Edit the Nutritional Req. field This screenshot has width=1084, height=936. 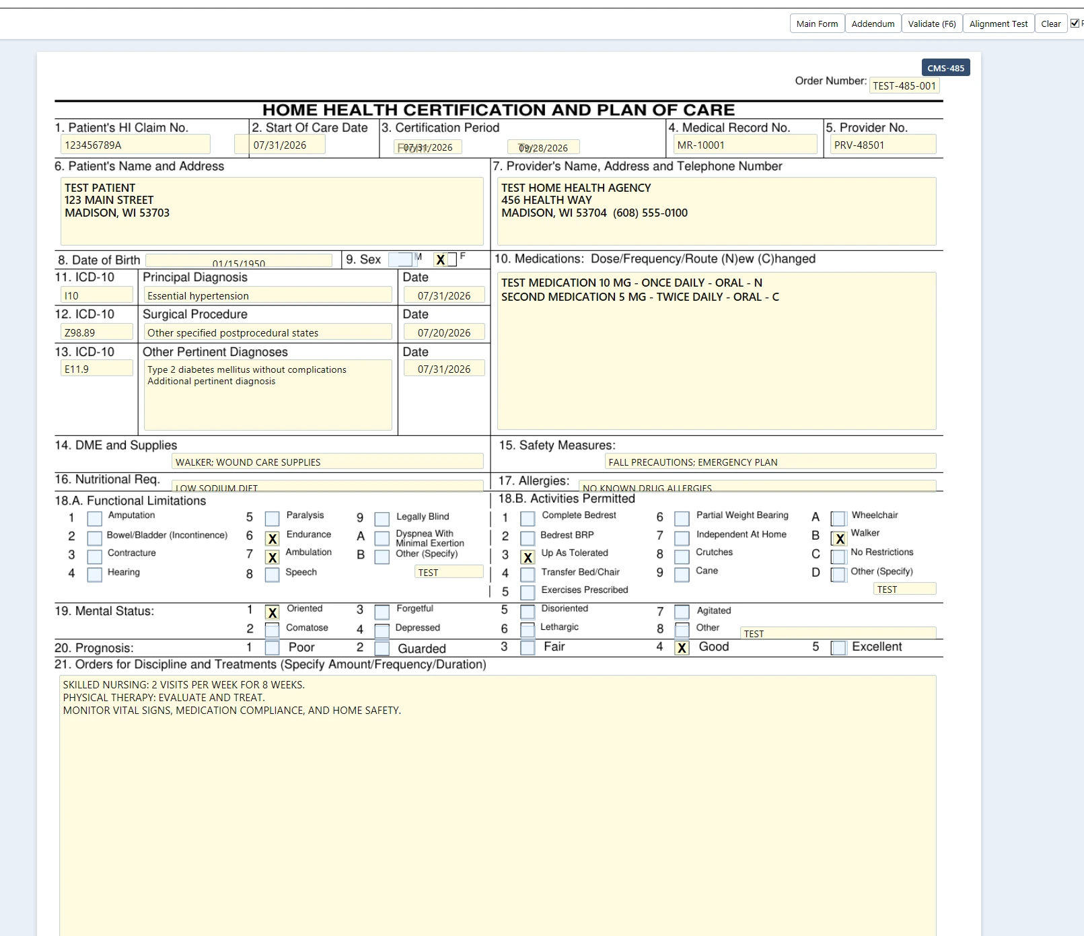[327, 486]
